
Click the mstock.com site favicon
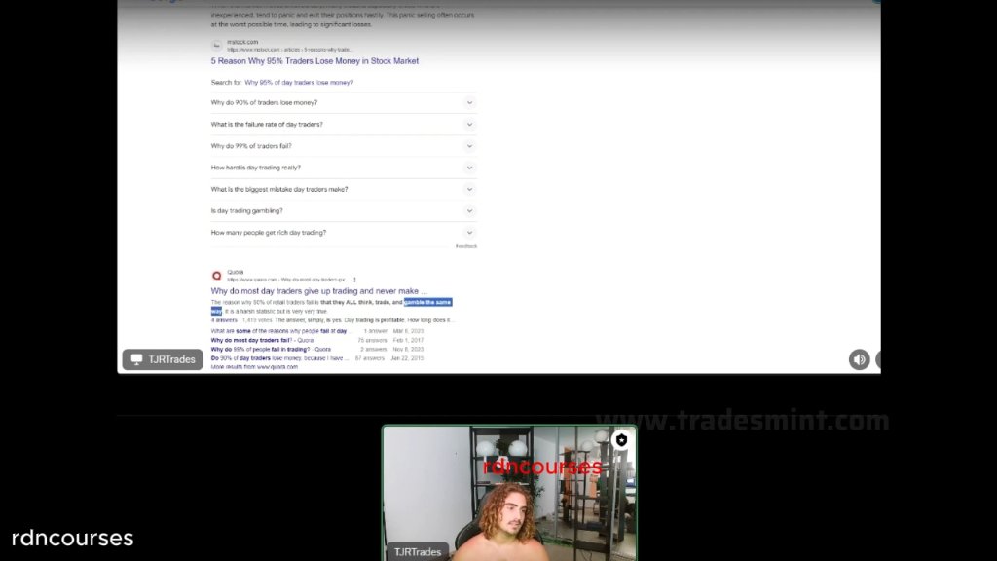click(x=217, y=45)
